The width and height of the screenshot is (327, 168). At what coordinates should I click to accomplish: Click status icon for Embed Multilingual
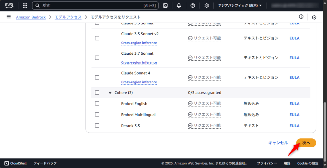pyautogui.click(x=190, y=114)
